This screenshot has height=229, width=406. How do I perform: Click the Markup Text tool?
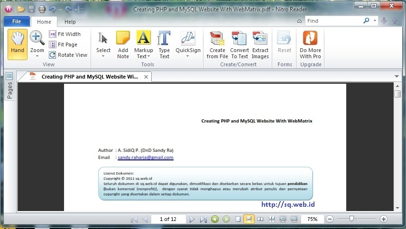[143, 41]
